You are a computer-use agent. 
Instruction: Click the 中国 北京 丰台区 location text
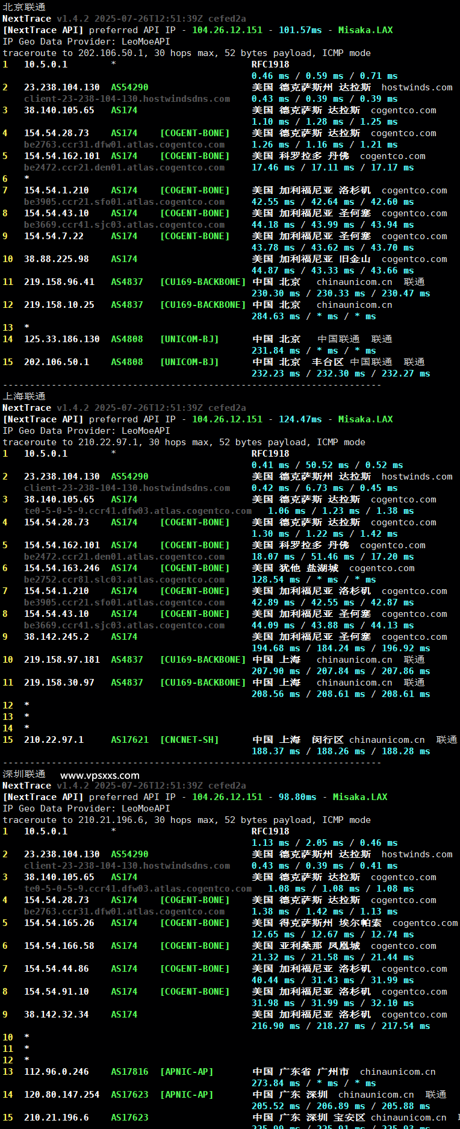click(x=297, y=362)
